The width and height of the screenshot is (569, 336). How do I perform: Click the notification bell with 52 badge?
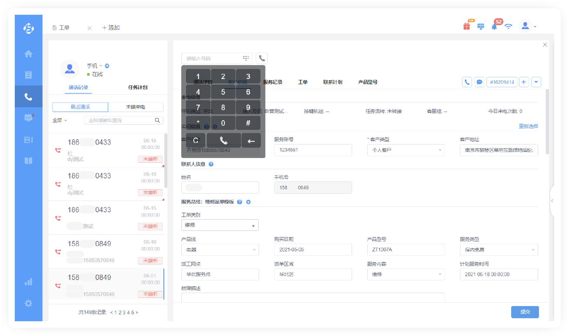tap(494, 26)
